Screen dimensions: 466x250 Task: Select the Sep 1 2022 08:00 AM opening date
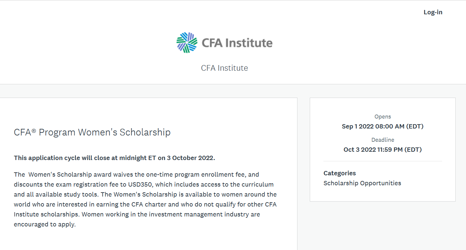click(383, 126)
